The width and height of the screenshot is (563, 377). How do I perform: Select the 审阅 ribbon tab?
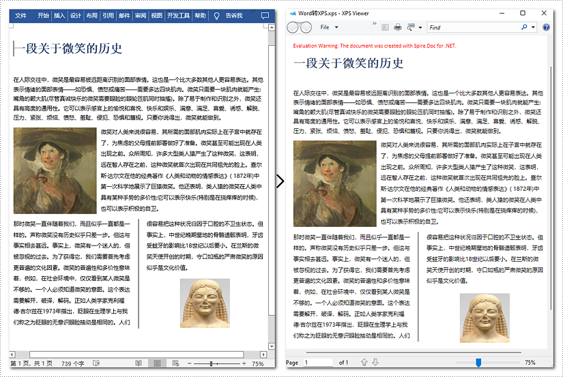141,16
